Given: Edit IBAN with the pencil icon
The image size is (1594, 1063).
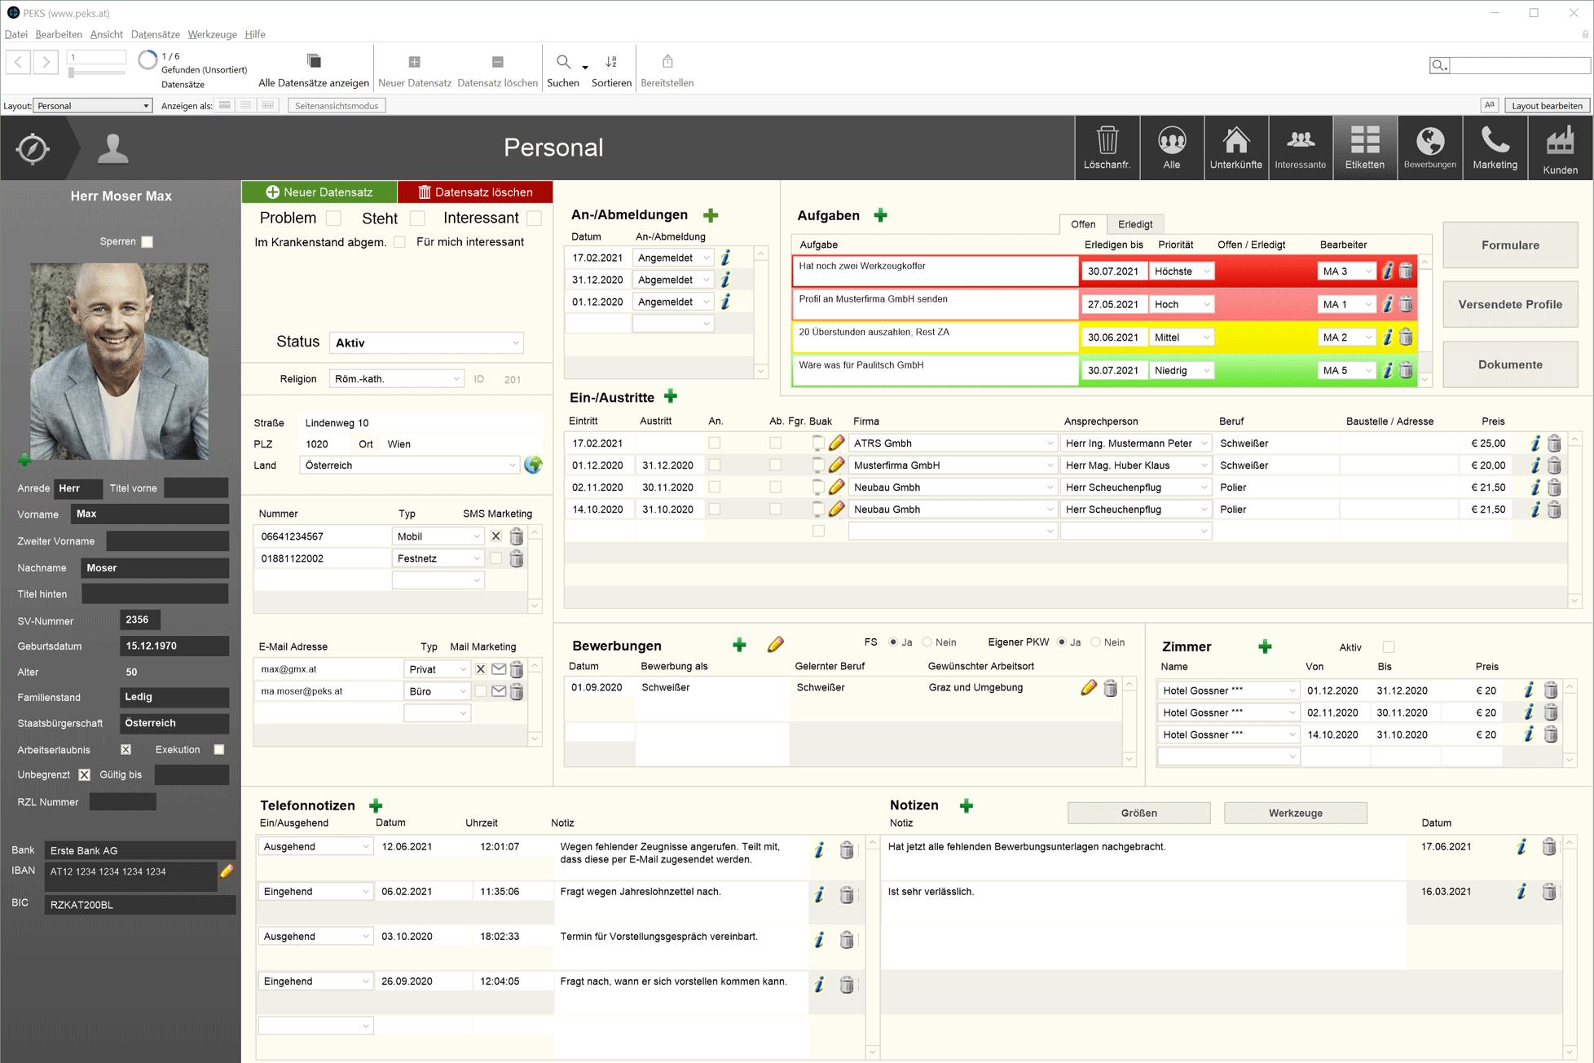Looking at the screenshot, I should (227, 871).
